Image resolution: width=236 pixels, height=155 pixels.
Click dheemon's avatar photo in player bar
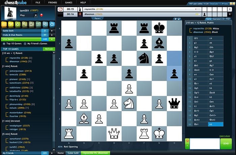pyautogui.click(x=80, y=14)
